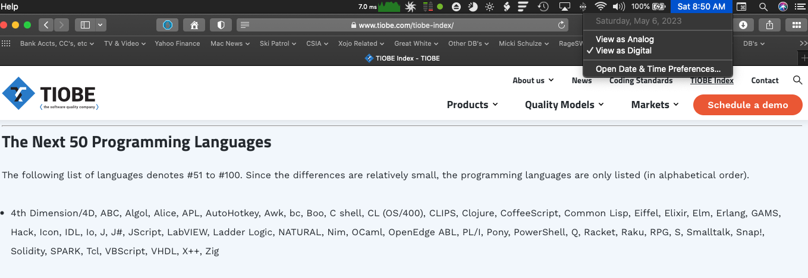The image size is (808, 278).
Task: Open the Share icon in the toolbar
Action: [x=769, y=25]
